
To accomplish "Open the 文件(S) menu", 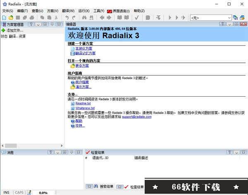I will 7,11.
